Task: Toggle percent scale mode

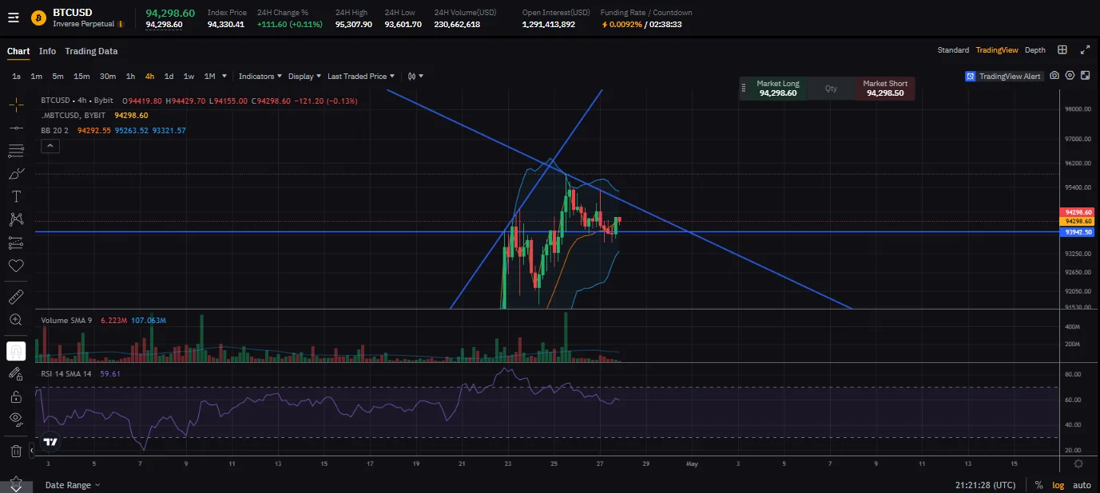Action: pos(1038,485)
